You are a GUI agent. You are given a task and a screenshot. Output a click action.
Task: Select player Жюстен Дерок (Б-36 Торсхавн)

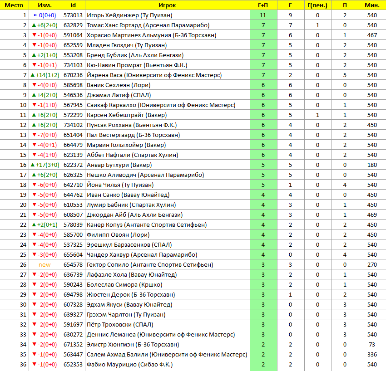(x=131, y=294)
